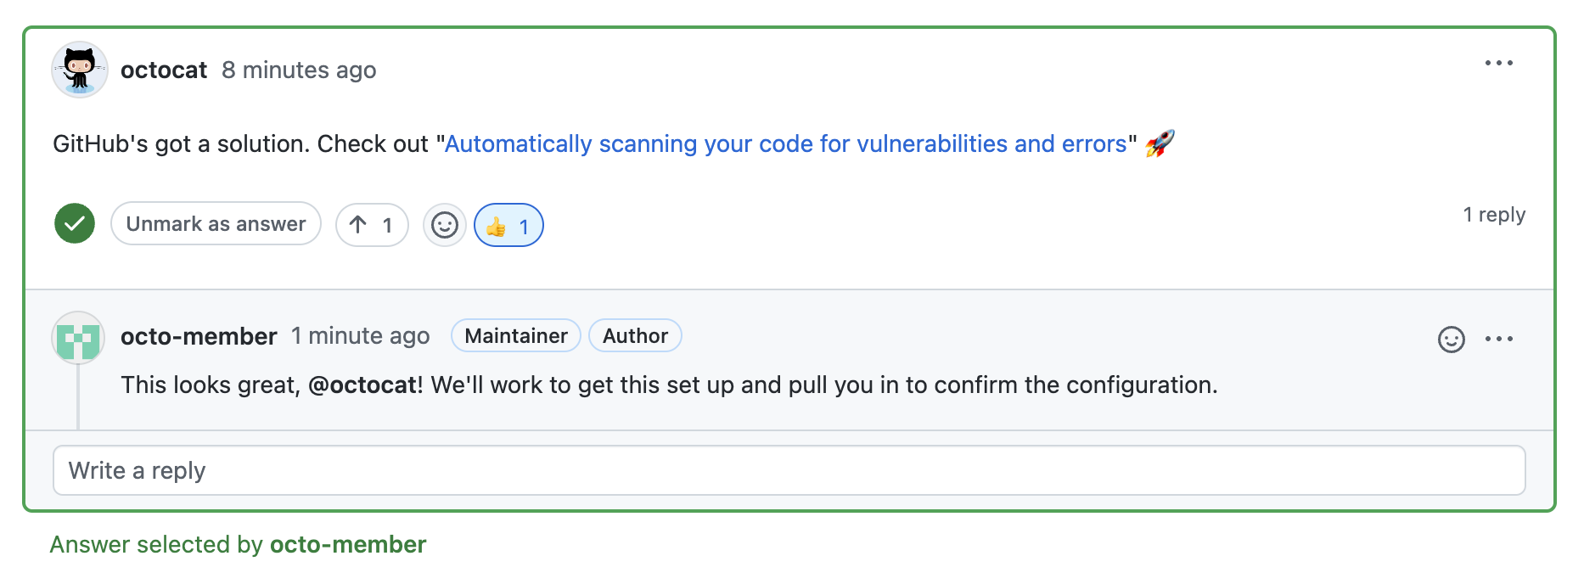
Task: Open octocat's profile via username
Action: (164, 70)
